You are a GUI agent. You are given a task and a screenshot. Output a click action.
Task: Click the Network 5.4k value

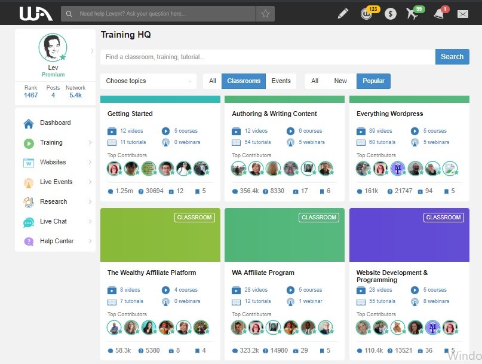click(x=76, y=96)
